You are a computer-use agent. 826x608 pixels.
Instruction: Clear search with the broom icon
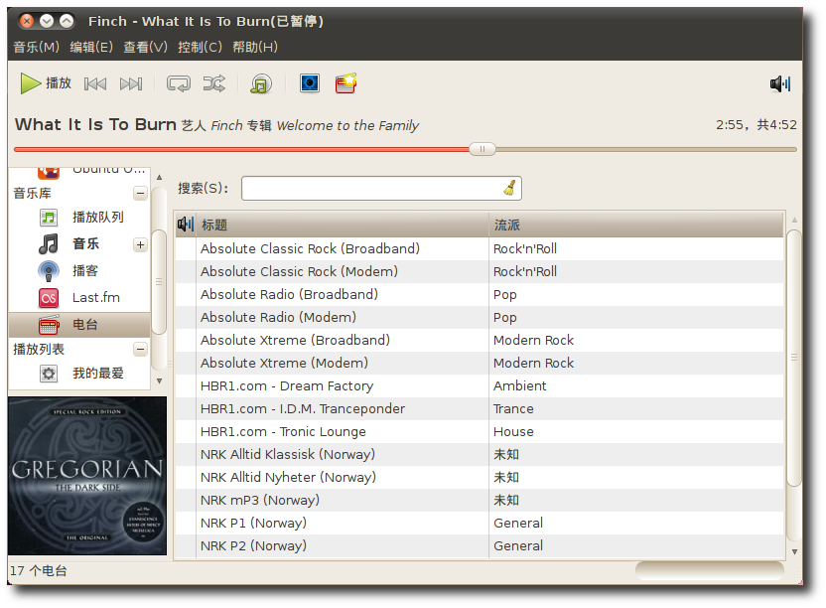tap(509, 188)
